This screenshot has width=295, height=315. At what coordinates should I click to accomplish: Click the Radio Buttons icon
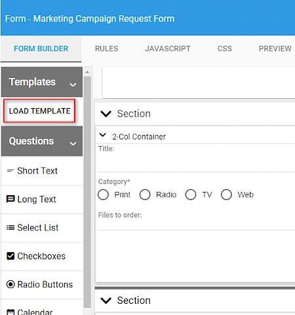pos(10,284)
